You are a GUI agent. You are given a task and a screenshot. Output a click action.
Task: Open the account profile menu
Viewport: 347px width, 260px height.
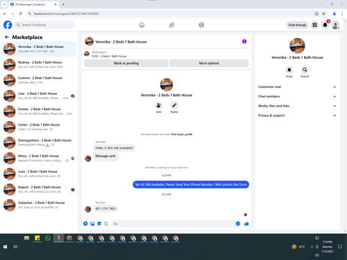point(335,25)
